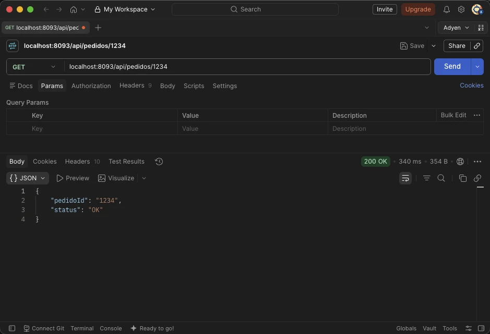This screenshot has height=334, width=490.
Task: Go forward with the right arrow icon
Action: [59, 9]
